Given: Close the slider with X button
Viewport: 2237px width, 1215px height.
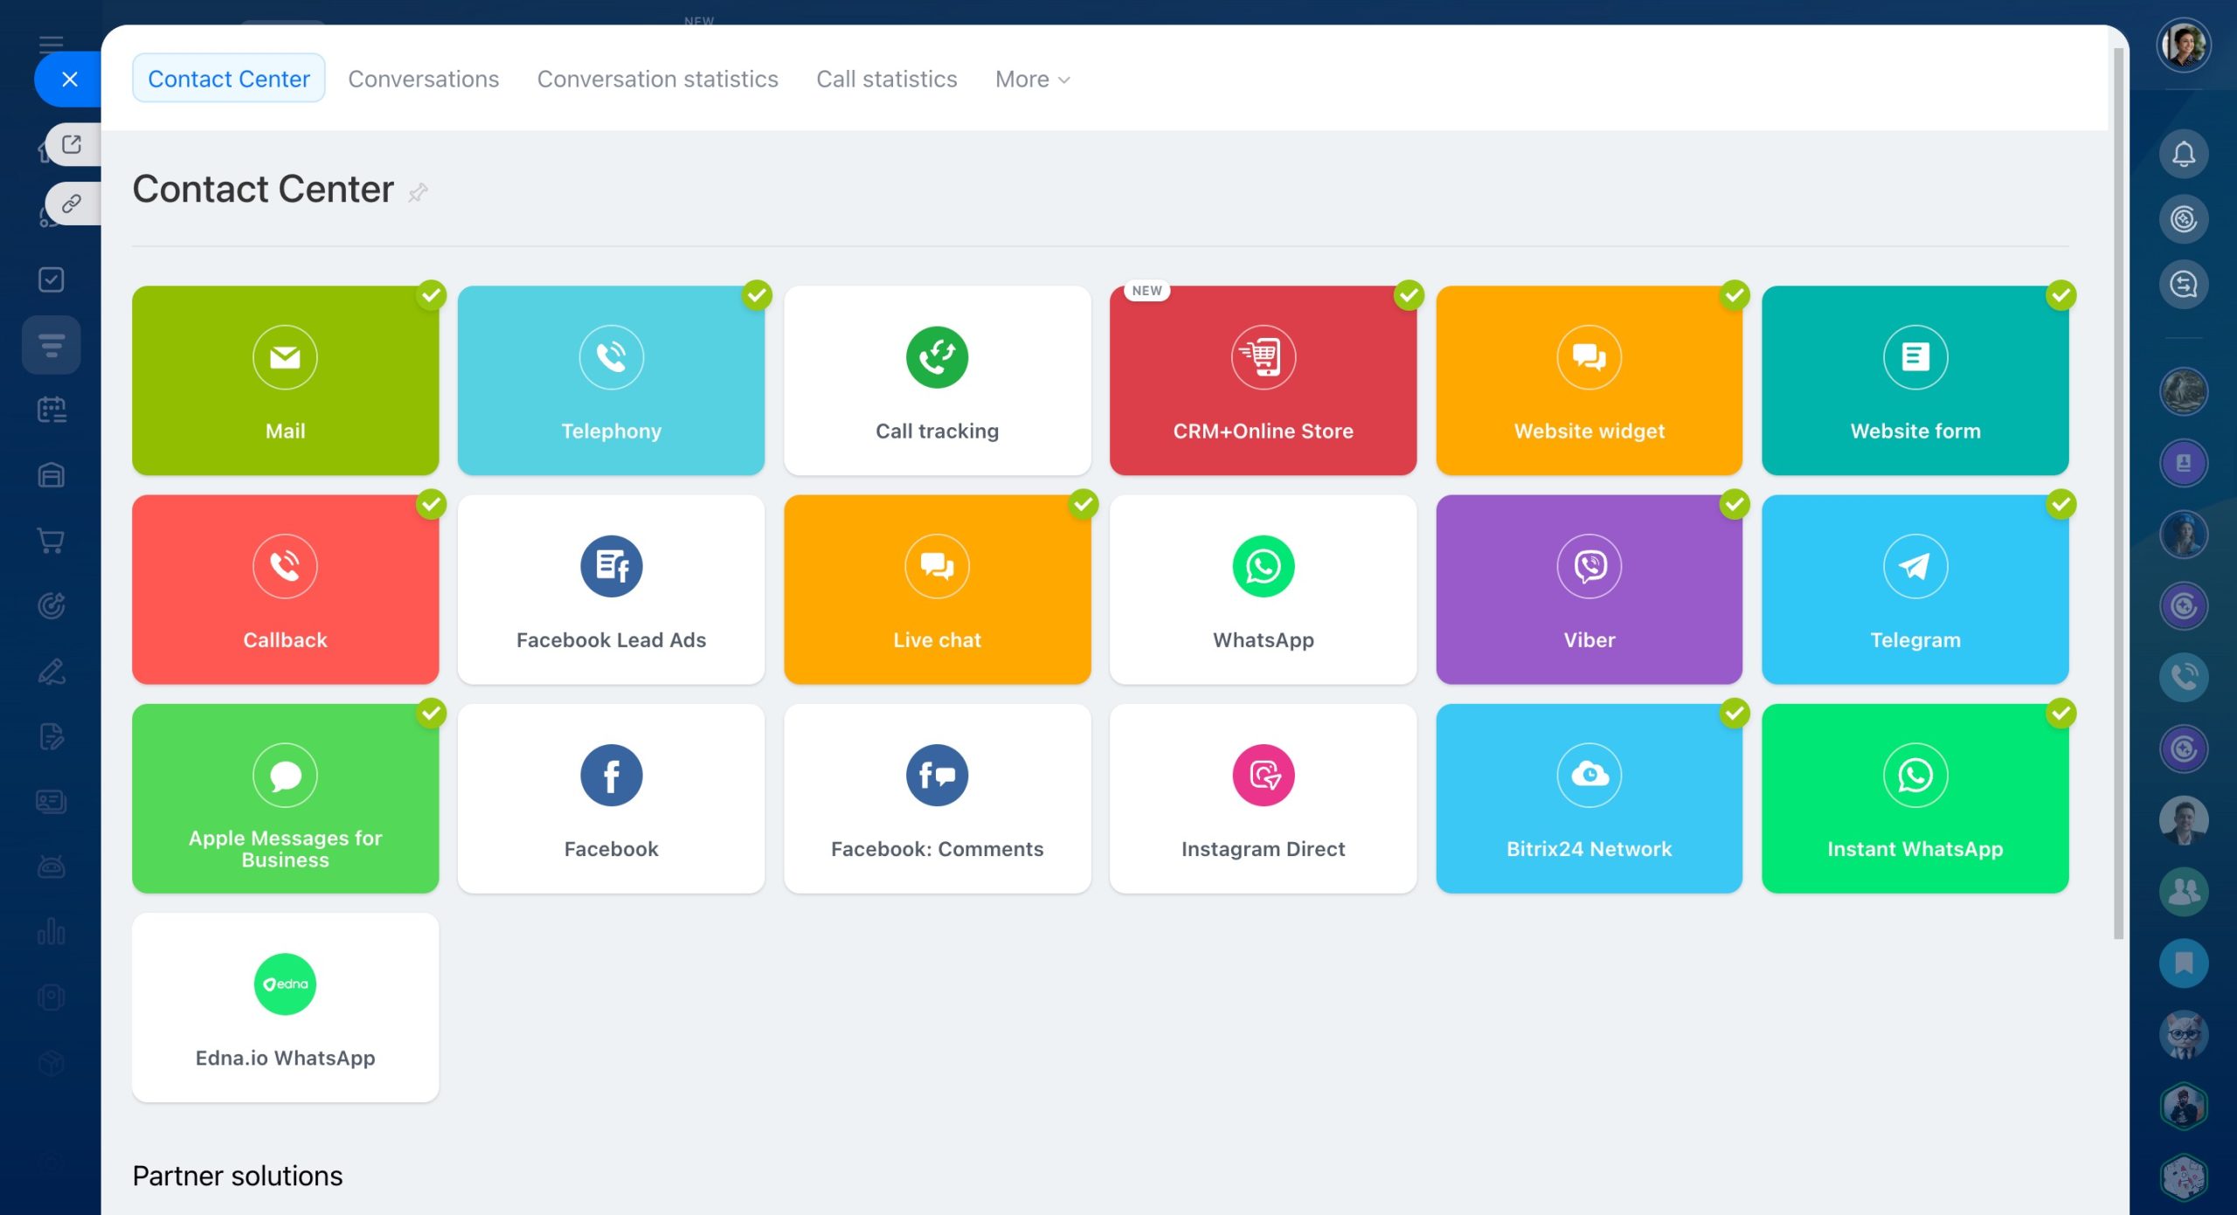Looking at the screenshot, I should (70, 79).
